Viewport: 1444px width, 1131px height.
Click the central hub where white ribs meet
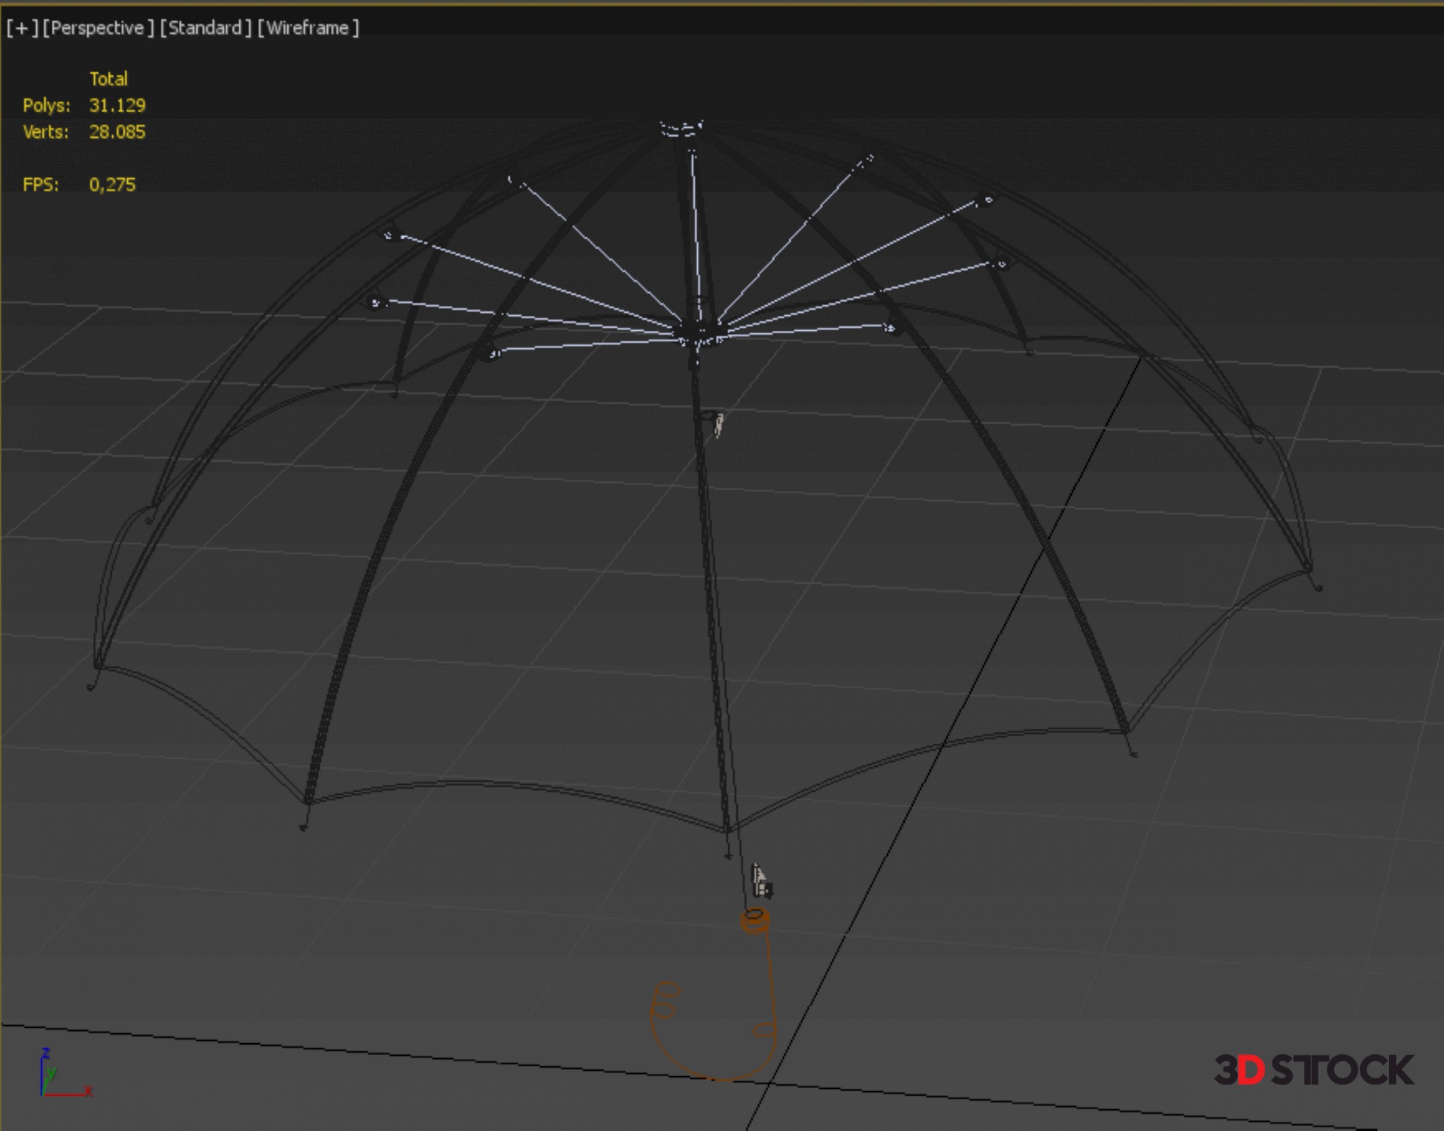[x=699, y=335]
